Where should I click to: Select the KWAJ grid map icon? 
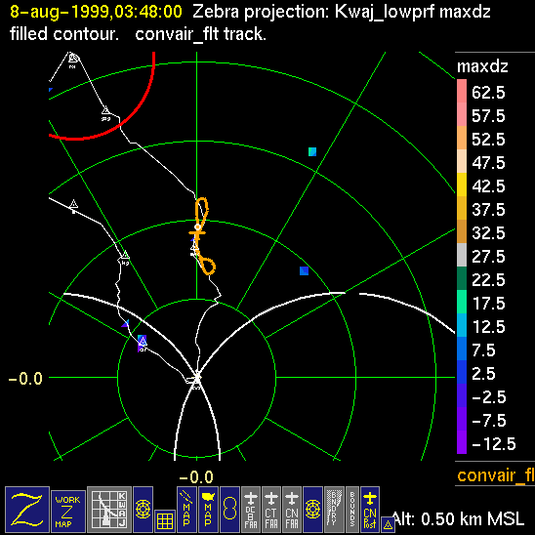[x=109, y=510]
